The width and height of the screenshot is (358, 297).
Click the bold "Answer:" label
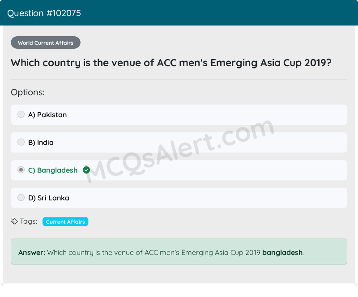(32, 253)
